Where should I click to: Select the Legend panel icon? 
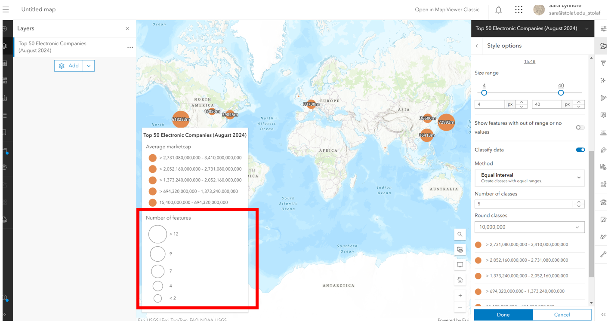pos(6,115)
